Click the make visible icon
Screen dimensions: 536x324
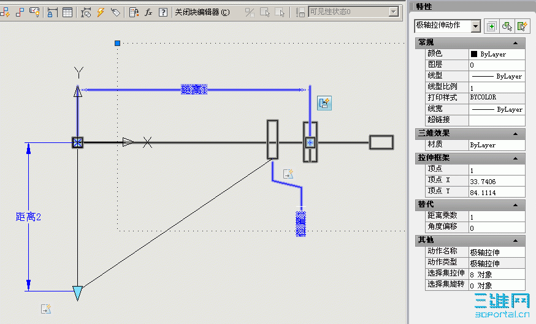pyautogui.click(x=265, y=12)
